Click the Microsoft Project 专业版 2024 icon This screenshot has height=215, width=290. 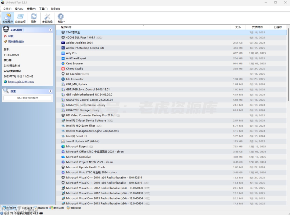(63, 162)
